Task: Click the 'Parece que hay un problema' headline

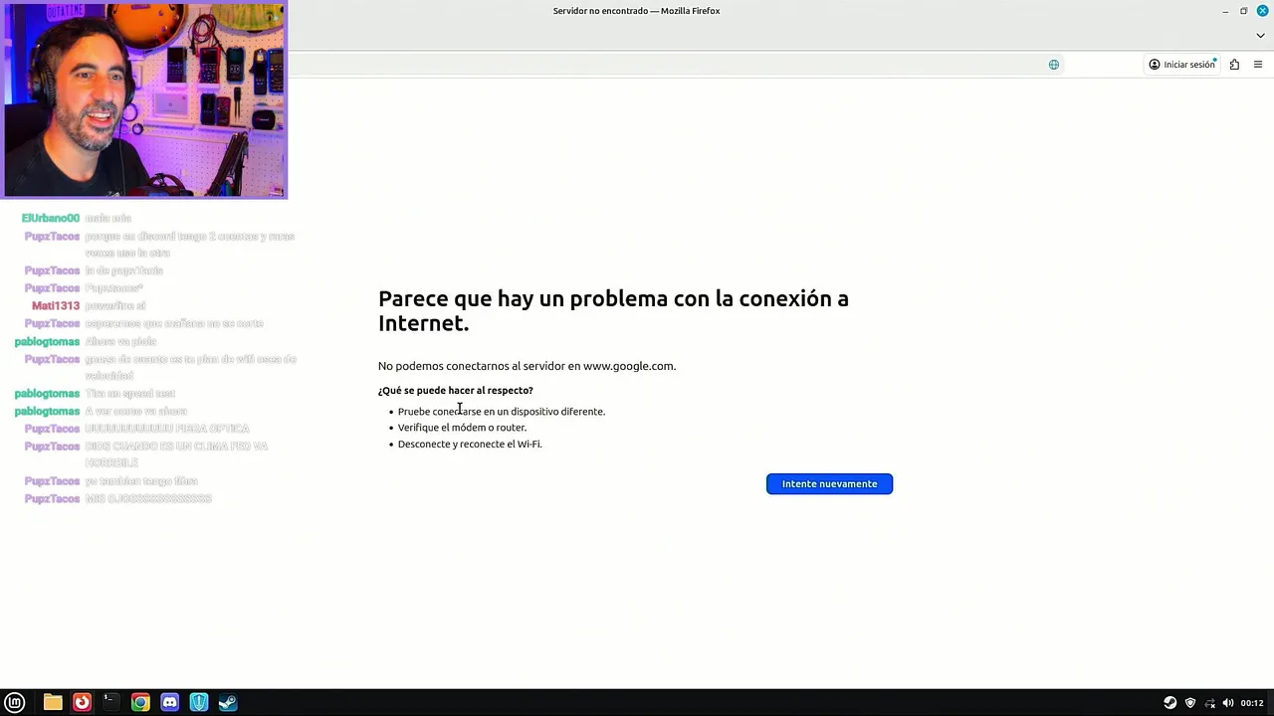Action: 613,310
